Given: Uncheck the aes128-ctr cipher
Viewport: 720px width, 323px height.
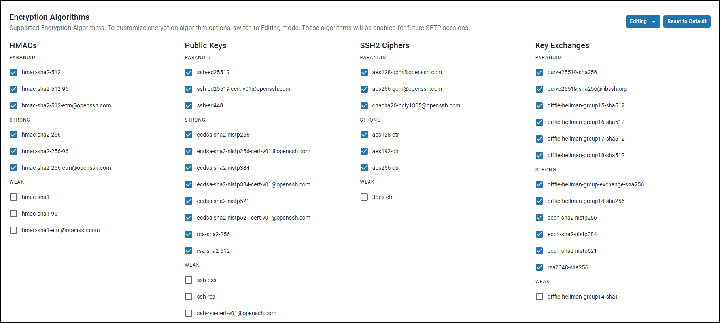Looking at the screenshot, I should click(364, 135).
